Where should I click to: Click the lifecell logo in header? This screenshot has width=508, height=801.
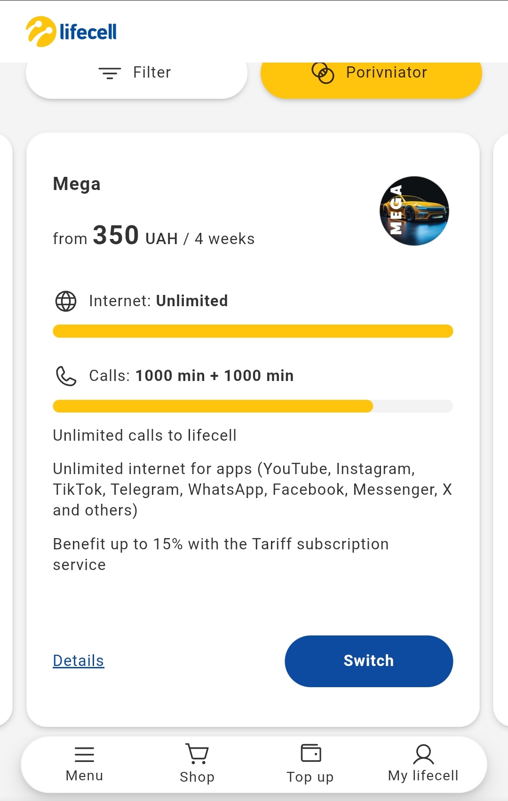71,32
